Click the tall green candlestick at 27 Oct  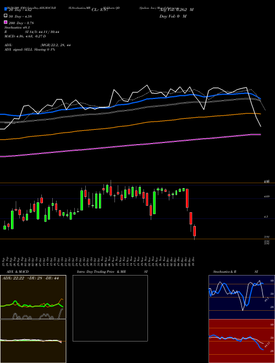coord(82,200)
